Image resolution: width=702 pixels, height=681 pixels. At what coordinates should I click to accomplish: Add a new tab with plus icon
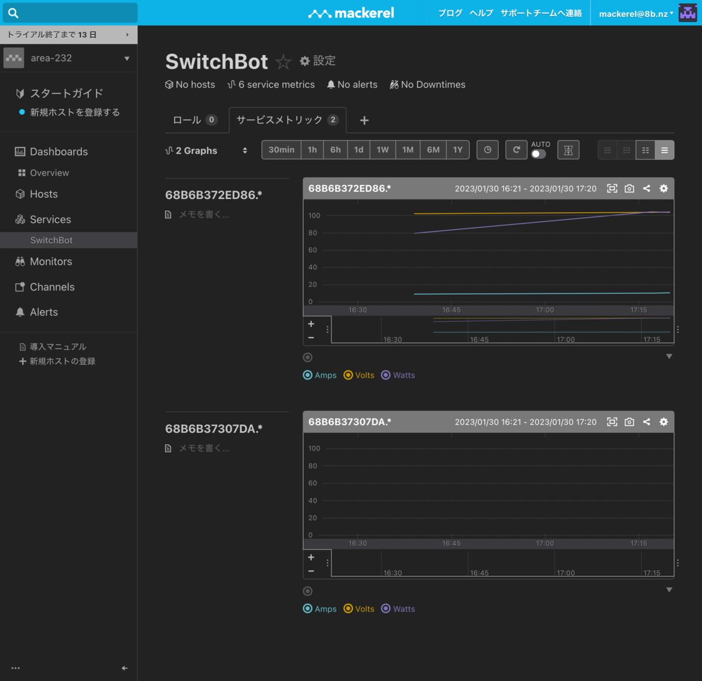[x=364, y=121]
